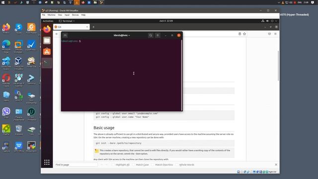The width and height of the screenshot is (318, 179).
Task: Open VirtualBox Input menu
Action: click(x=67, y=15)
